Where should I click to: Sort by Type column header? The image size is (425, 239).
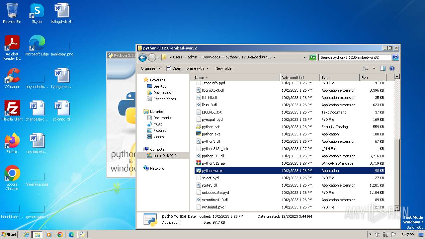tap(340, 77)
